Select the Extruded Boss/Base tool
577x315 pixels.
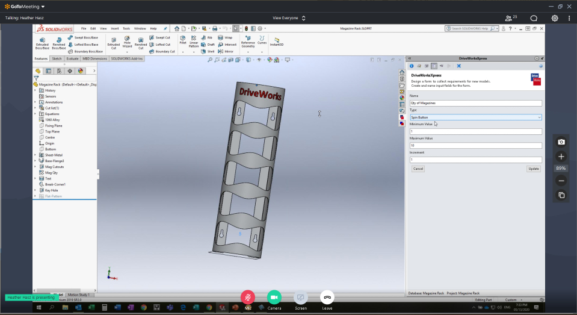coord(42,43)
